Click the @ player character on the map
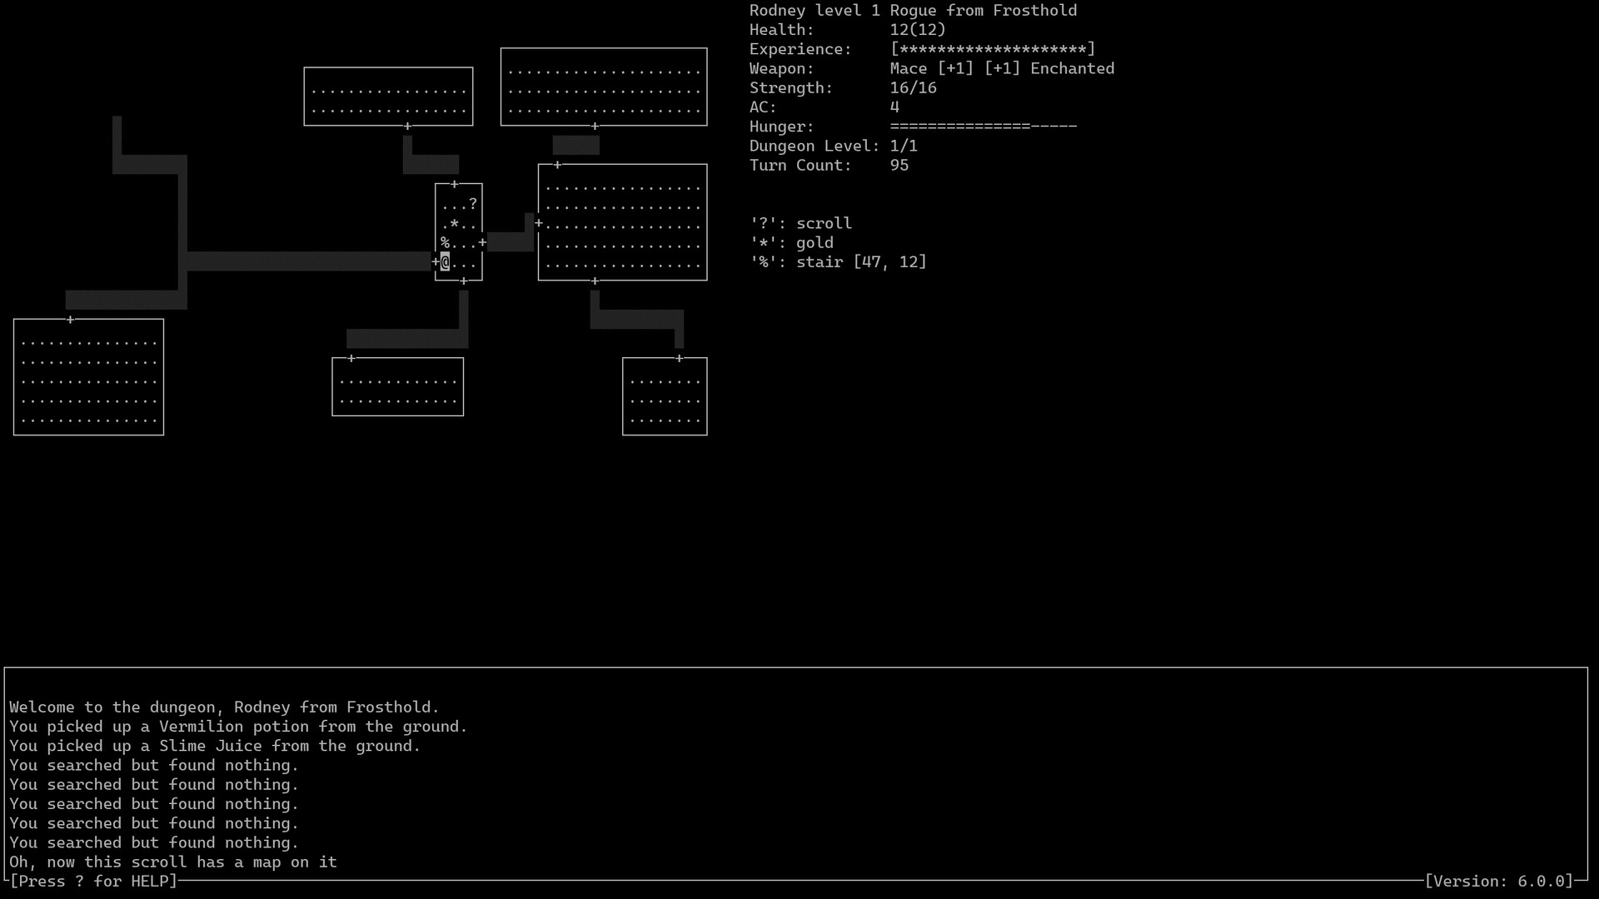Screen dimensions: 1599x899 point(446,263)
